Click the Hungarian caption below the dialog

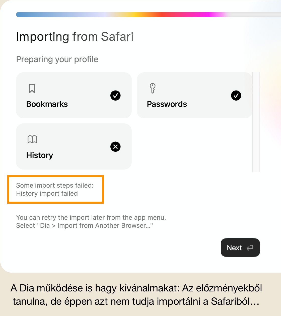click(136, 295)
